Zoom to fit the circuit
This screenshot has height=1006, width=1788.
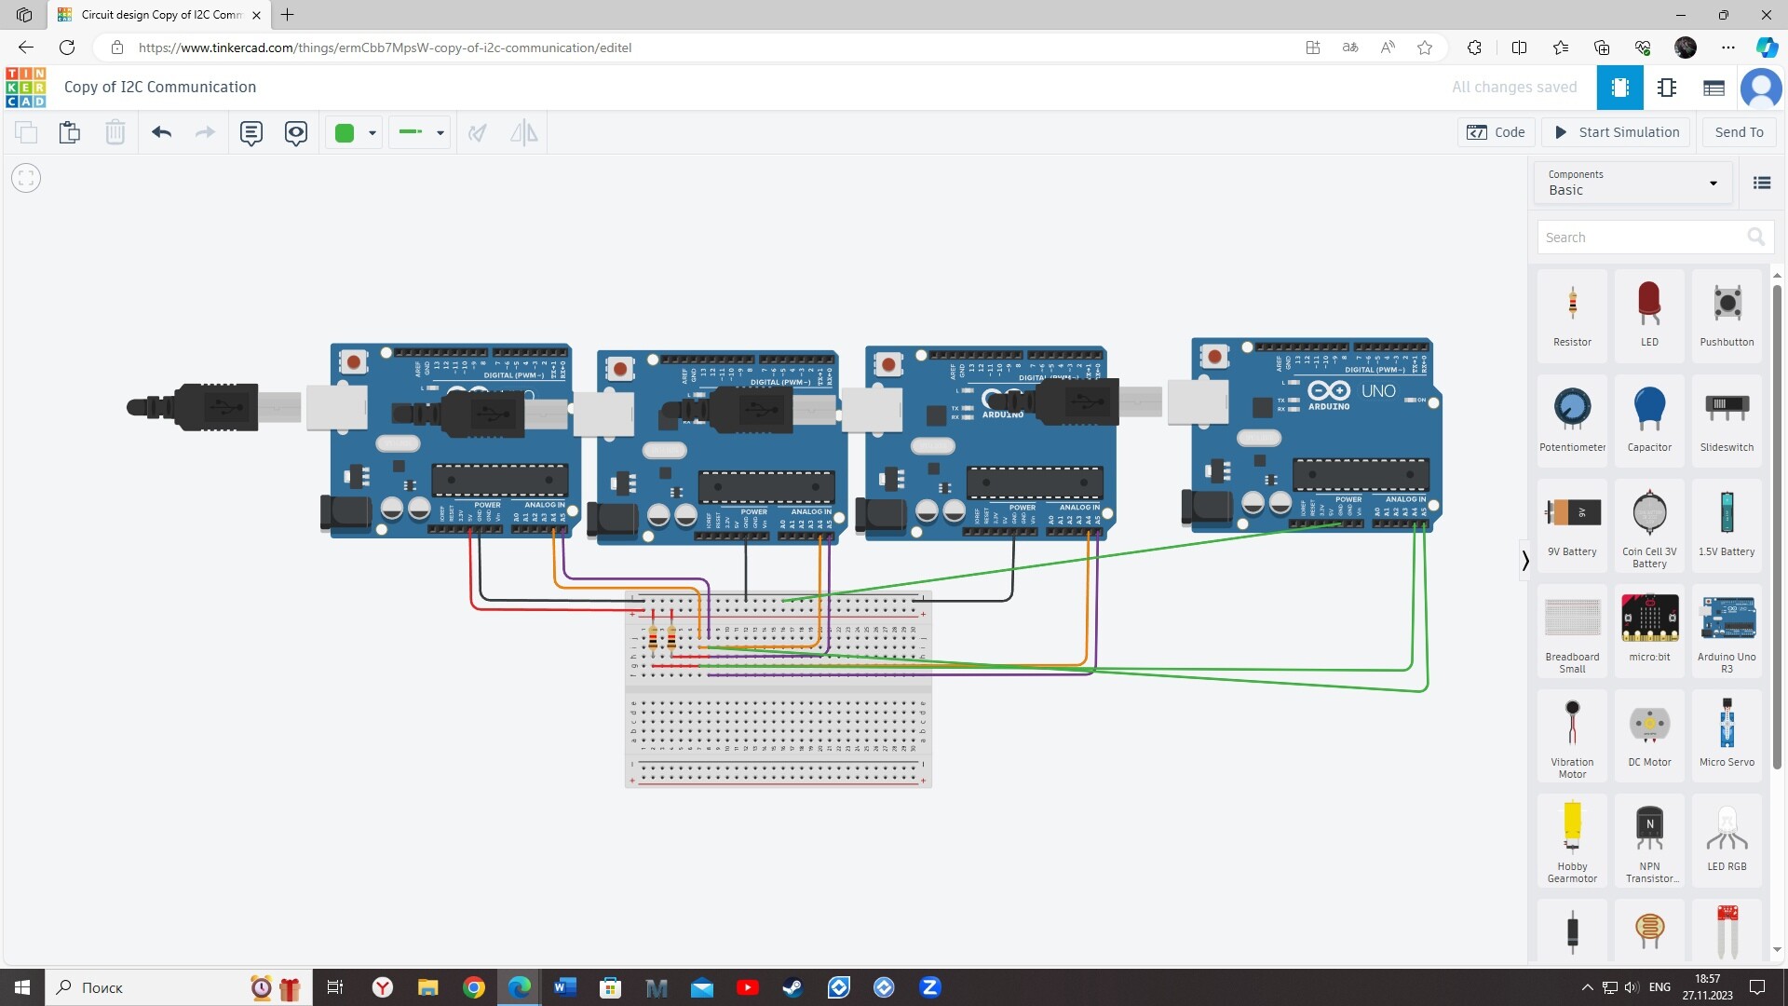point(26,178)
